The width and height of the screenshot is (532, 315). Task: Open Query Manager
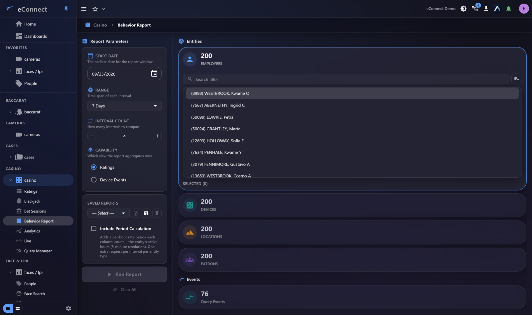pos(38,251)
